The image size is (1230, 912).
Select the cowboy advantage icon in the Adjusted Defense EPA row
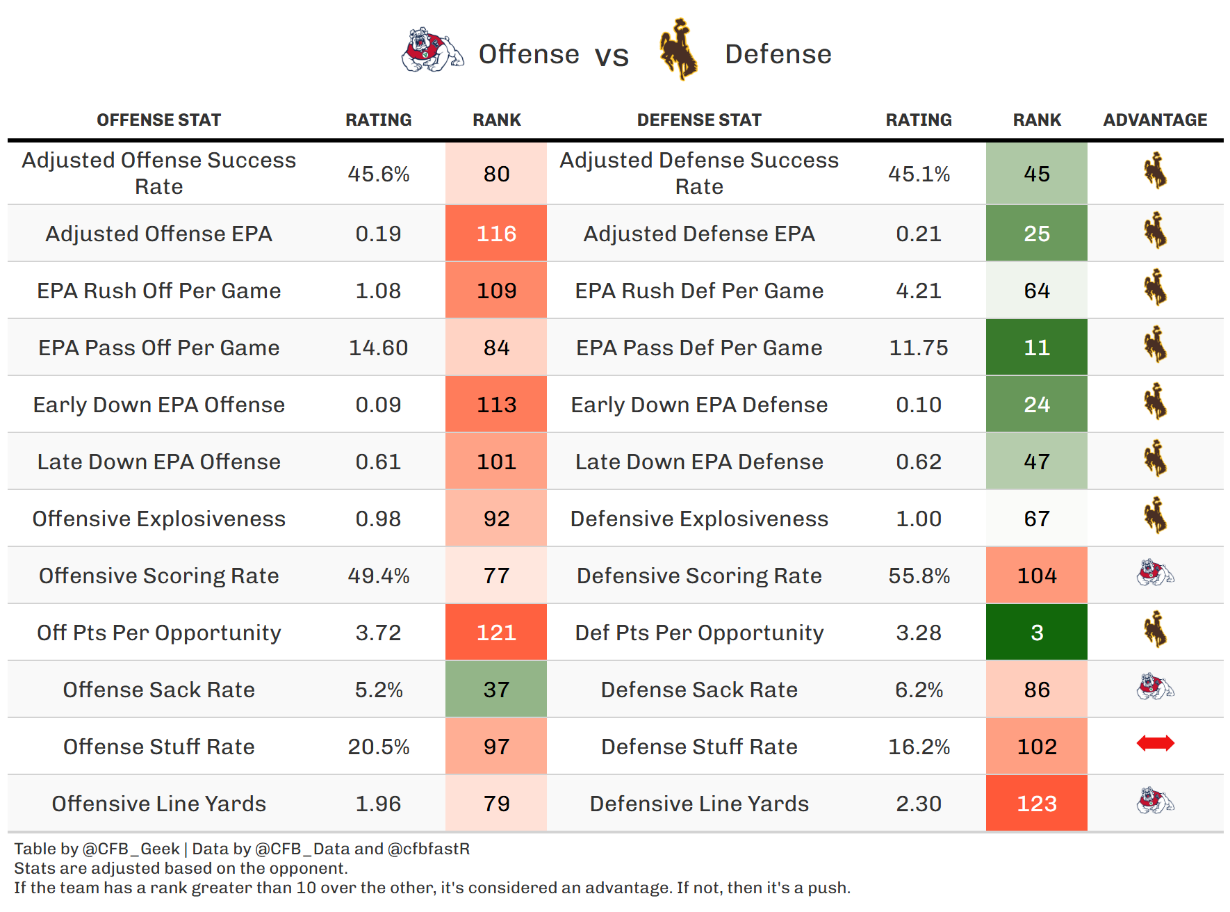click(x=1155, y=231)
